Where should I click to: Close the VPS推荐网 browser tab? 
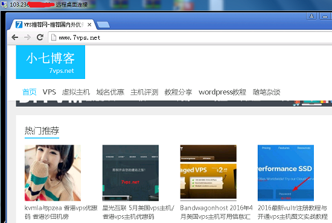89,25
